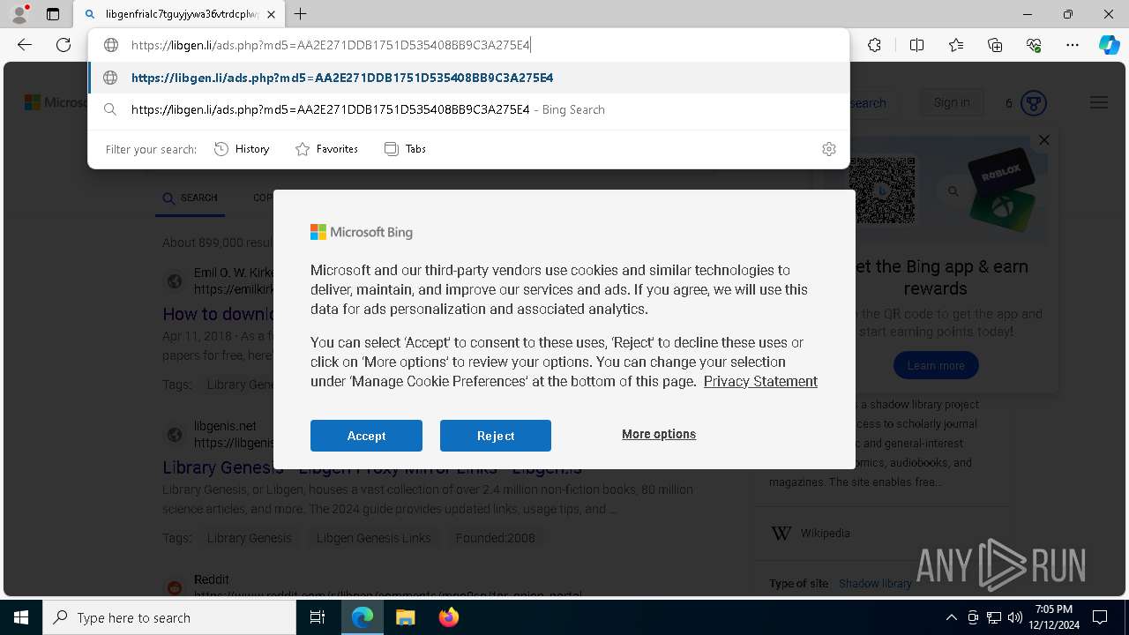Filter the search by History
The height and width of the screenshot is (635, 1129).
click(x=242, y=149)
